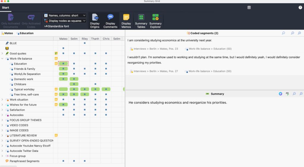Collapse the Work-life balance code
Viewport: 304px width, 167px height.
pos(2,58)
